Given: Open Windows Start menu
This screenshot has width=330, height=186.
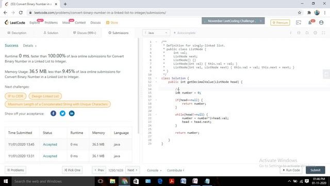Looking at the screenshot, I should 6,181.
